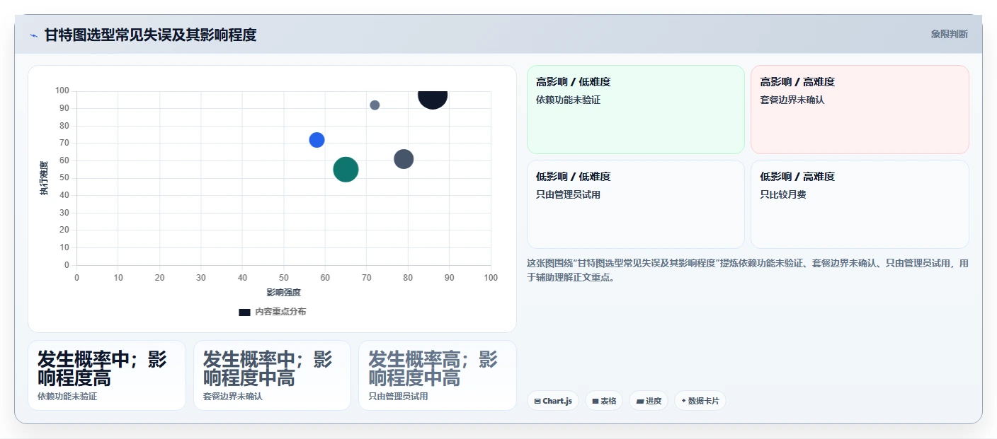Click the 只比较月费 text
997x439 pixels.
(x=783, y=194)
